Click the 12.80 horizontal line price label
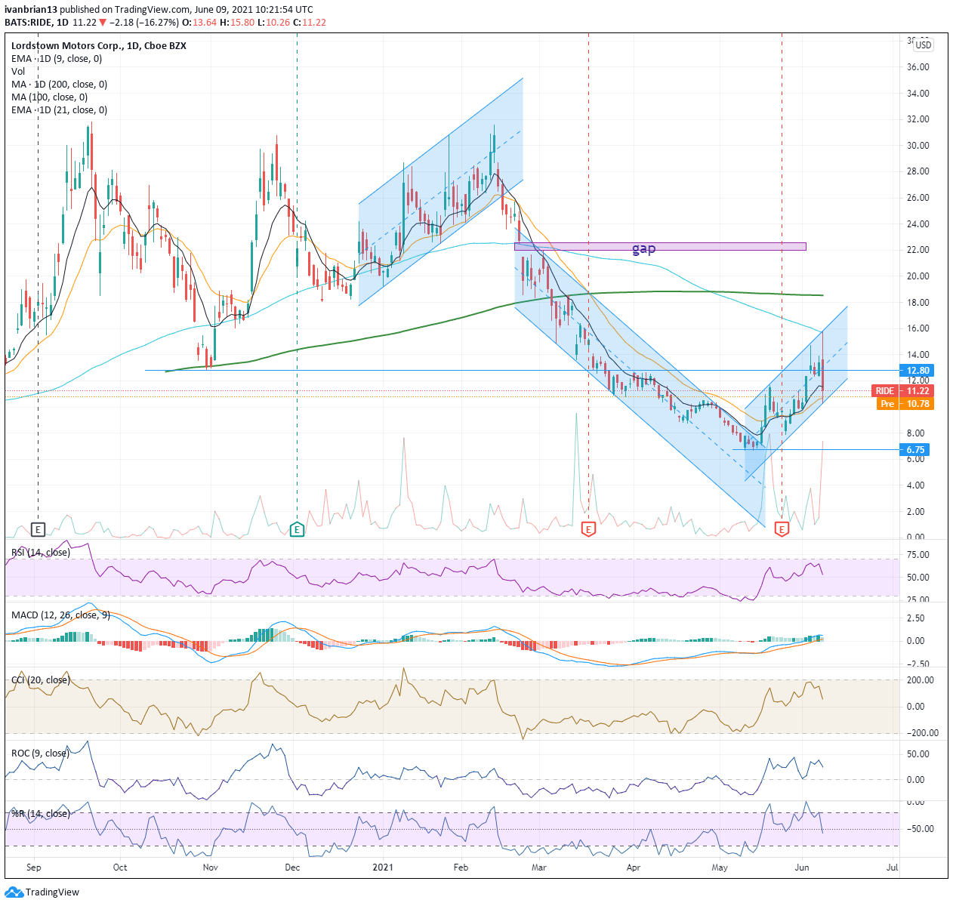The height and width of the screenshot is (906, 953). 916,371
